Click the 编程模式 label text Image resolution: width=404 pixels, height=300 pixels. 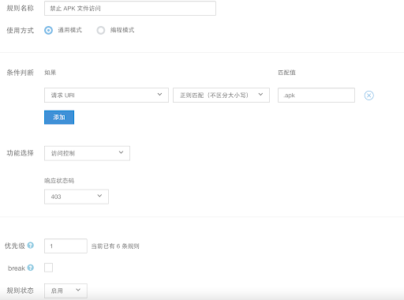click(122, 30)
